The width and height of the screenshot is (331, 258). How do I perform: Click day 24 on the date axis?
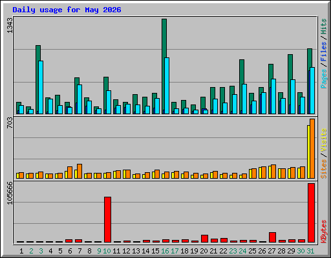(242, 251)
